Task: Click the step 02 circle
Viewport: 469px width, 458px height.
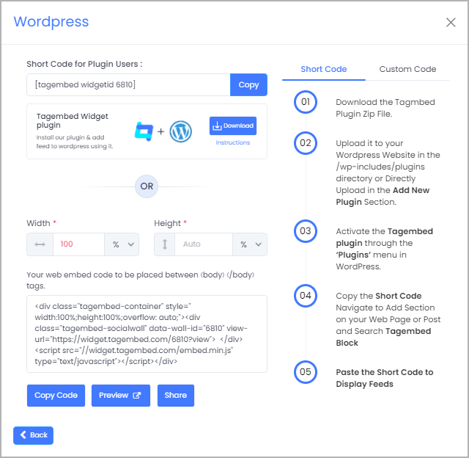Action: 306,143
